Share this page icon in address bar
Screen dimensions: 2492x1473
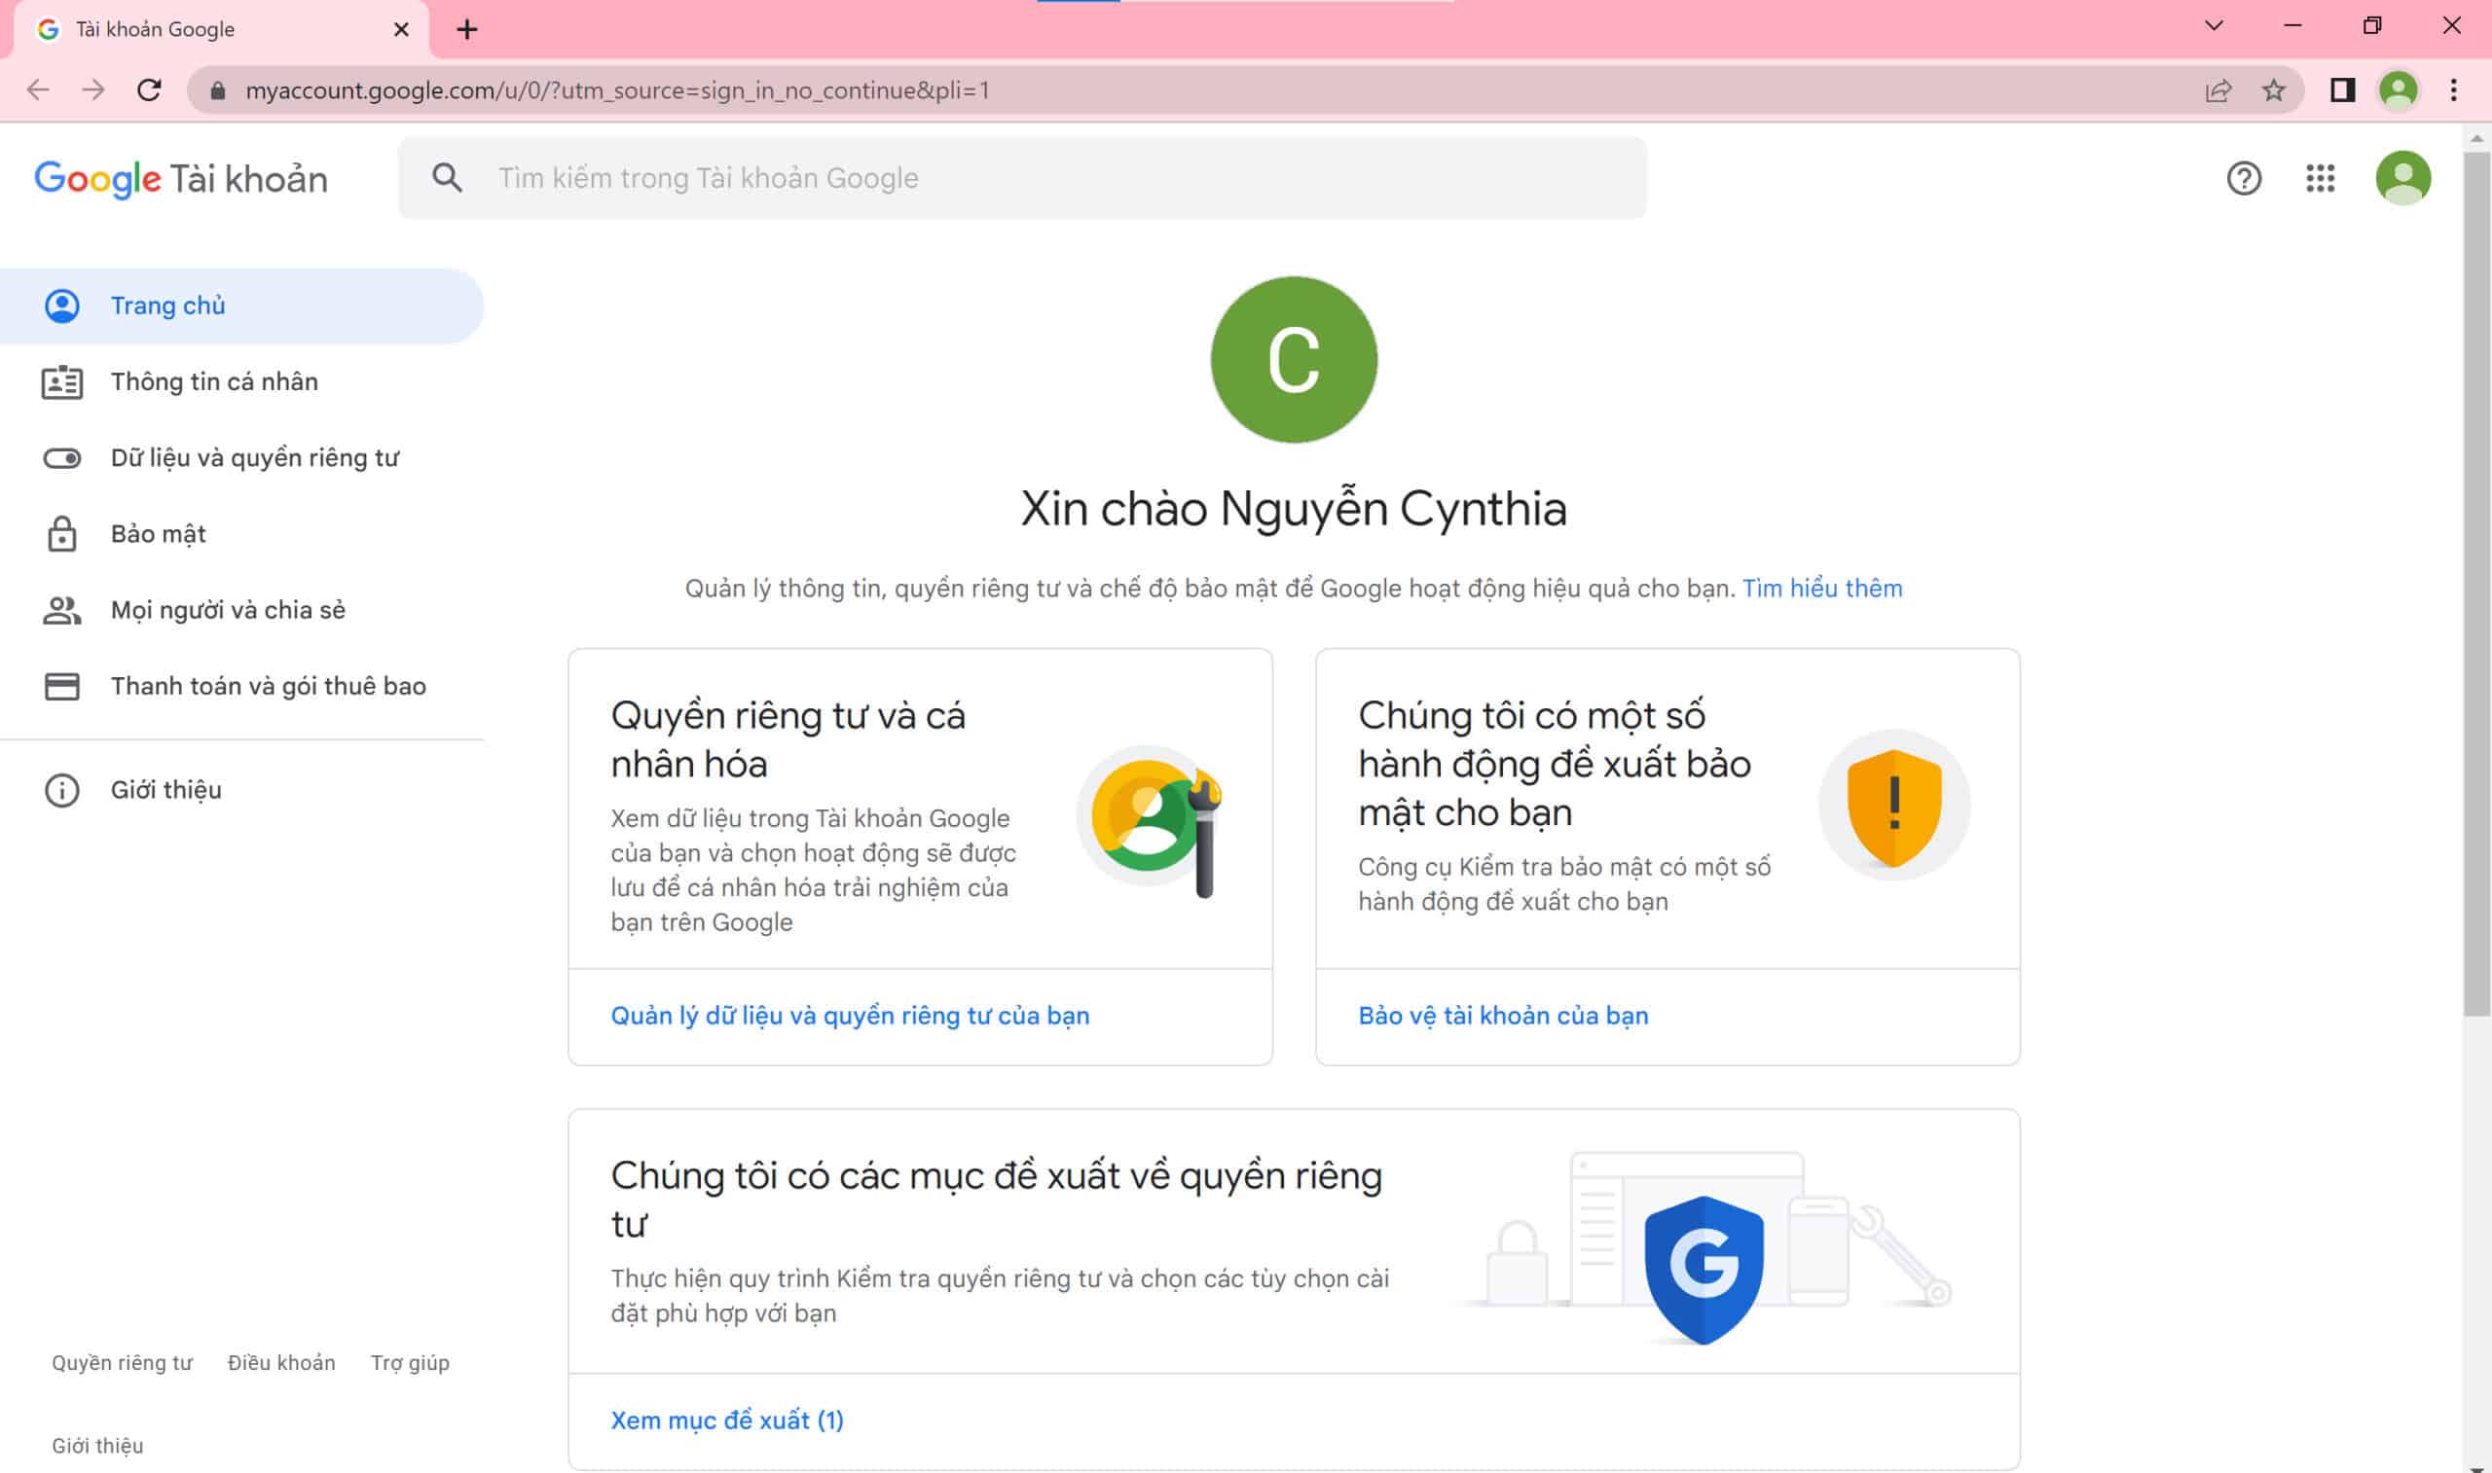tap(2218, 90)
